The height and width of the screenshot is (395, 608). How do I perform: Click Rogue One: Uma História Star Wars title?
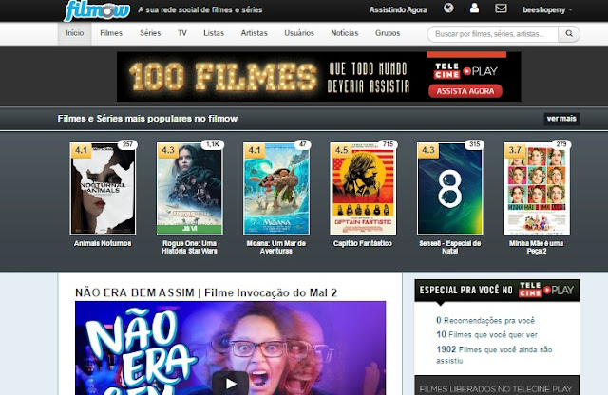click(189, 247)
